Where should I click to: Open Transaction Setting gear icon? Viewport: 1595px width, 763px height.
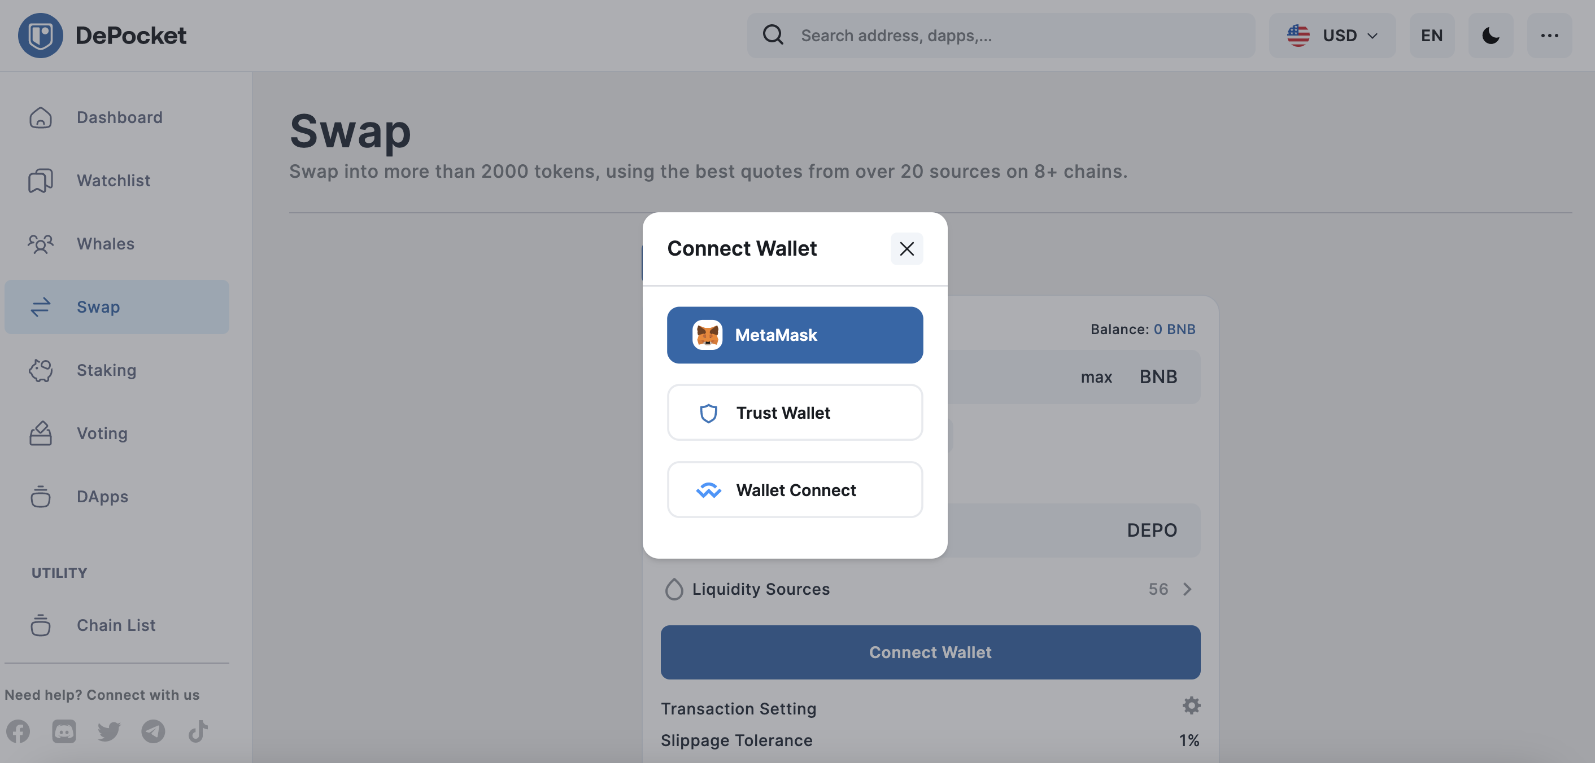pos(1191,705)
